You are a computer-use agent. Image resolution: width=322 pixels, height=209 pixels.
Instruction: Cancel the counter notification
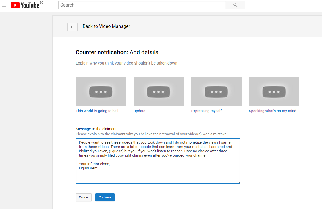(84, 197)
